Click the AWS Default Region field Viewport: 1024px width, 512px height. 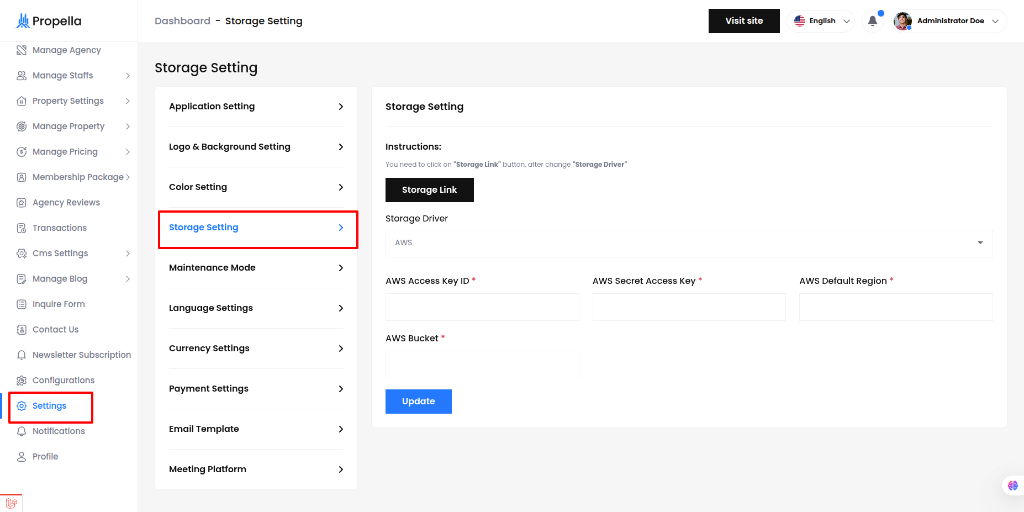[896, 307]
